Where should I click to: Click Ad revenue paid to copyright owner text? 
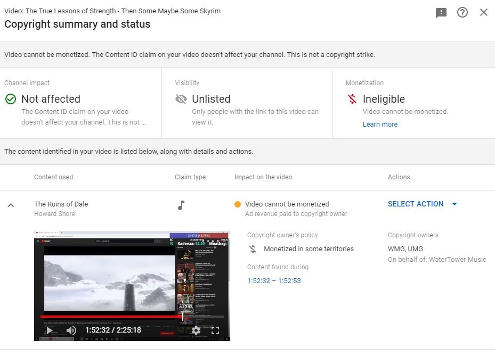click(x=296, y=214)
